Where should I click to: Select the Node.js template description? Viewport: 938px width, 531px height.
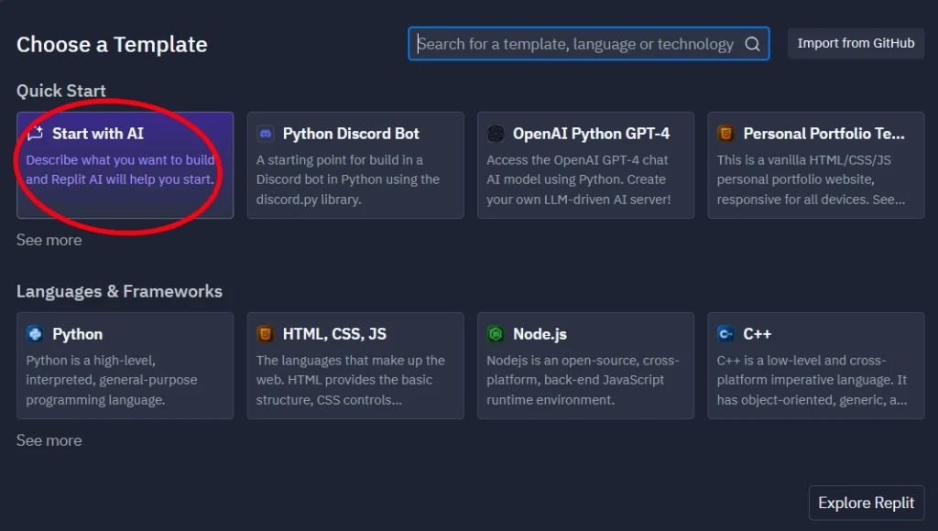point(583,380)
